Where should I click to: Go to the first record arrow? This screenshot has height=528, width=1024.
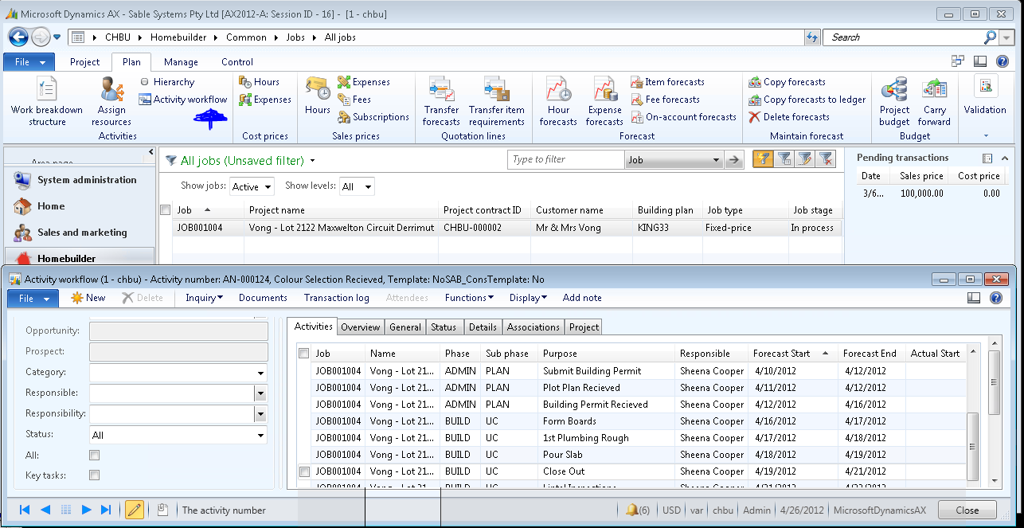click(25, 510)
